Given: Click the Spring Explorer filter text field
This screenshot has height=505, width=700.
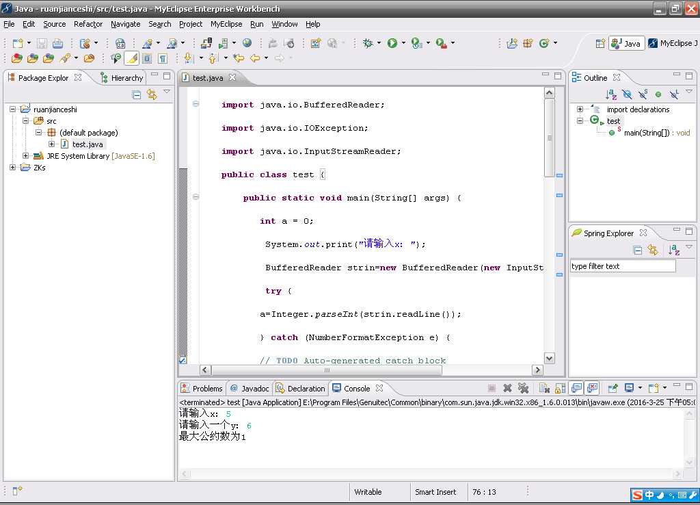Looking at the screenshot, I should pyautogui.click(x=623, y=266).
